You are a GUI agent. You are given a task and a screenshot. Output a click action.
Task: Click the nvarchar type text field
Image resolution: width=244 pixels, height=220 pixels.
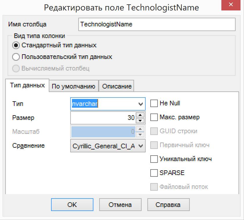coord(103,104)
